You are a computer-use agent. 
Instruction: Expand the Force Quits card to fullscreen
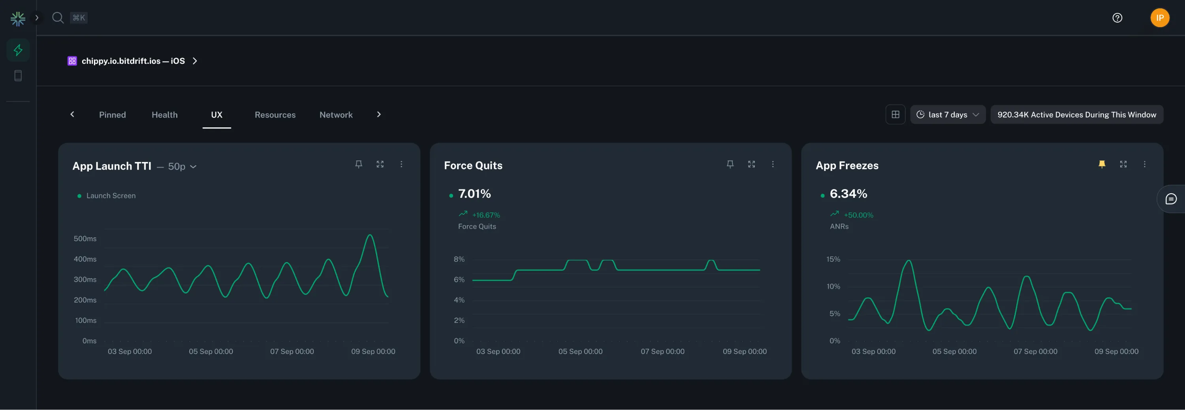(x=752, y=164)
